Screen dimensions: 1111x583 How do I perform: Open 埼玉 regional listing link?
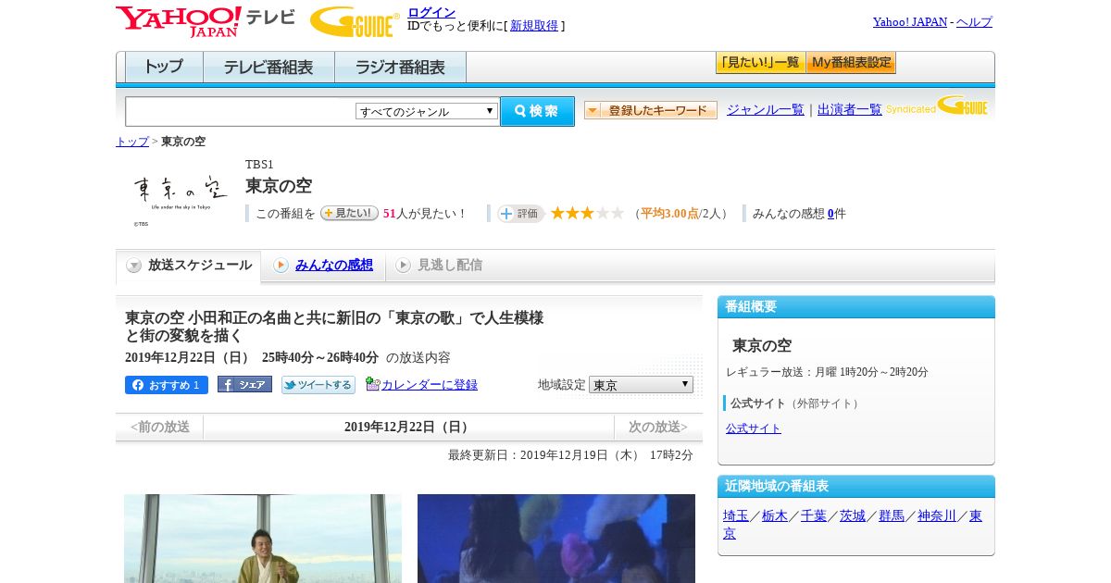click(736, 516)
